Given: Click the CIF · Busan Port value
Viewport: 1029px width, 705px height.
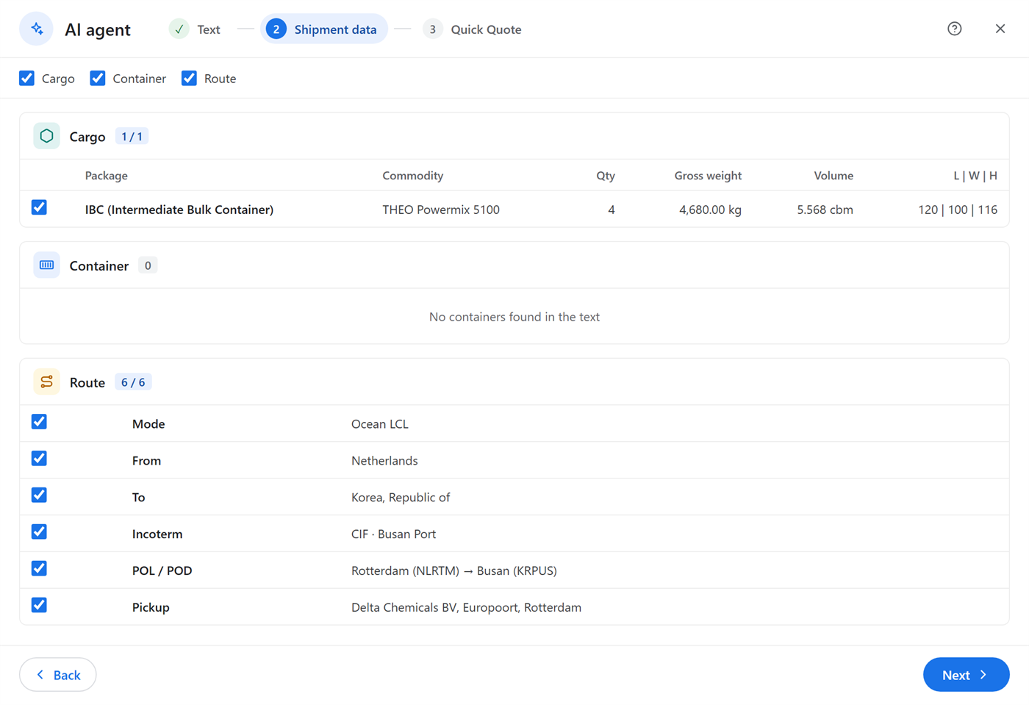Looking at the screenshot, I should point(394,534).
